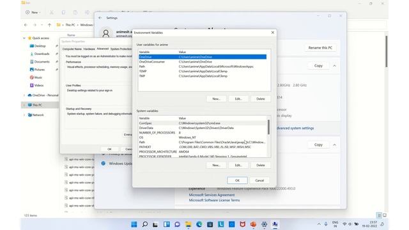This screenshot has height=230, width=409.
Task: Go up one folder in File Explorer
Action: coord(50,25)
